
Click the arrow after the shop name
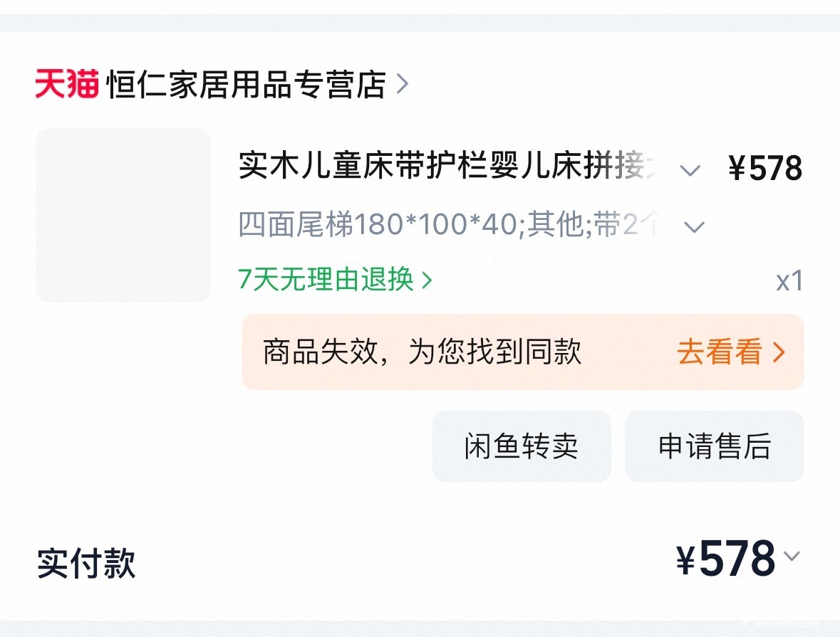403,85
